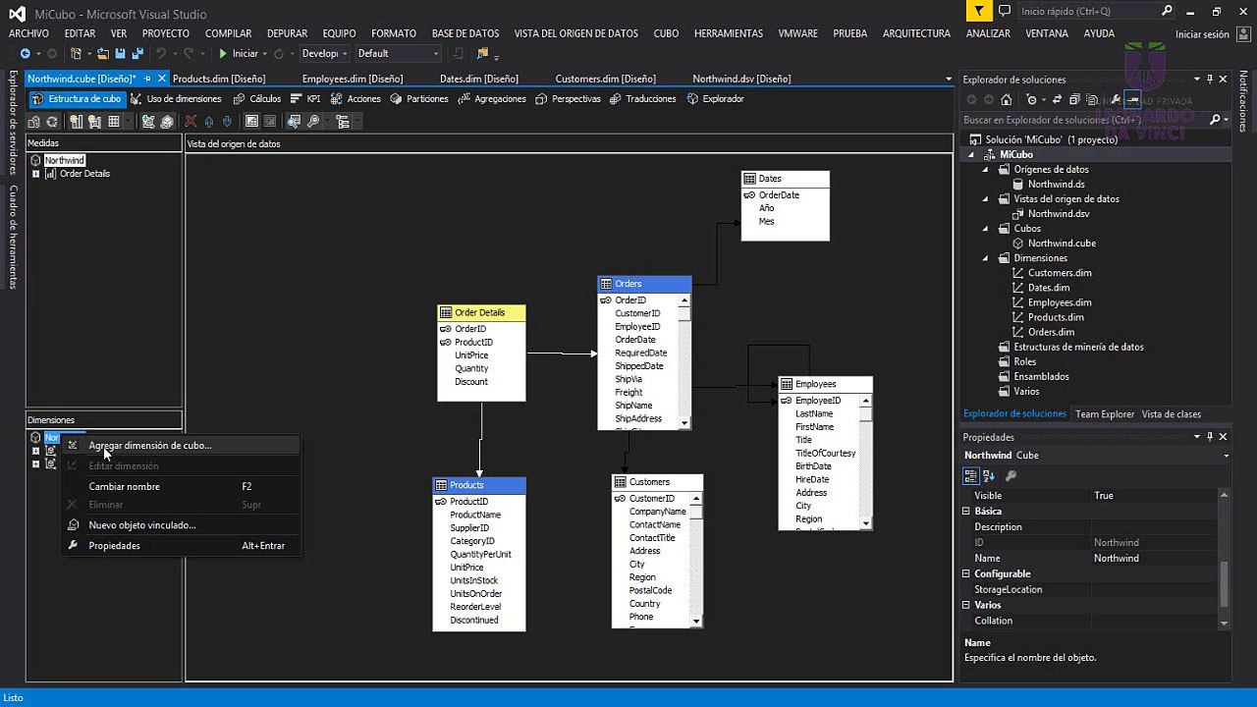
Task: Click the Add Cube Dimension toolbar icon
Action: (148, 122)
